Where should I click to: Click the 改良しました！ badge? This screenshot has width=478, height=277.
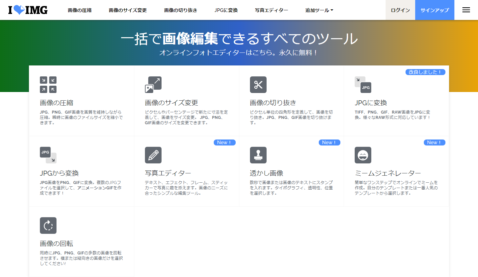[x=425, y=72]
